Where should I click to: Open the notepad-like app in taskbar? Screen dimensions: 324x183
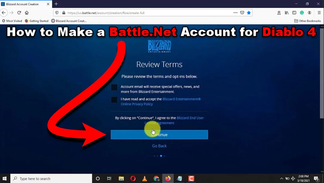[180, 178]
